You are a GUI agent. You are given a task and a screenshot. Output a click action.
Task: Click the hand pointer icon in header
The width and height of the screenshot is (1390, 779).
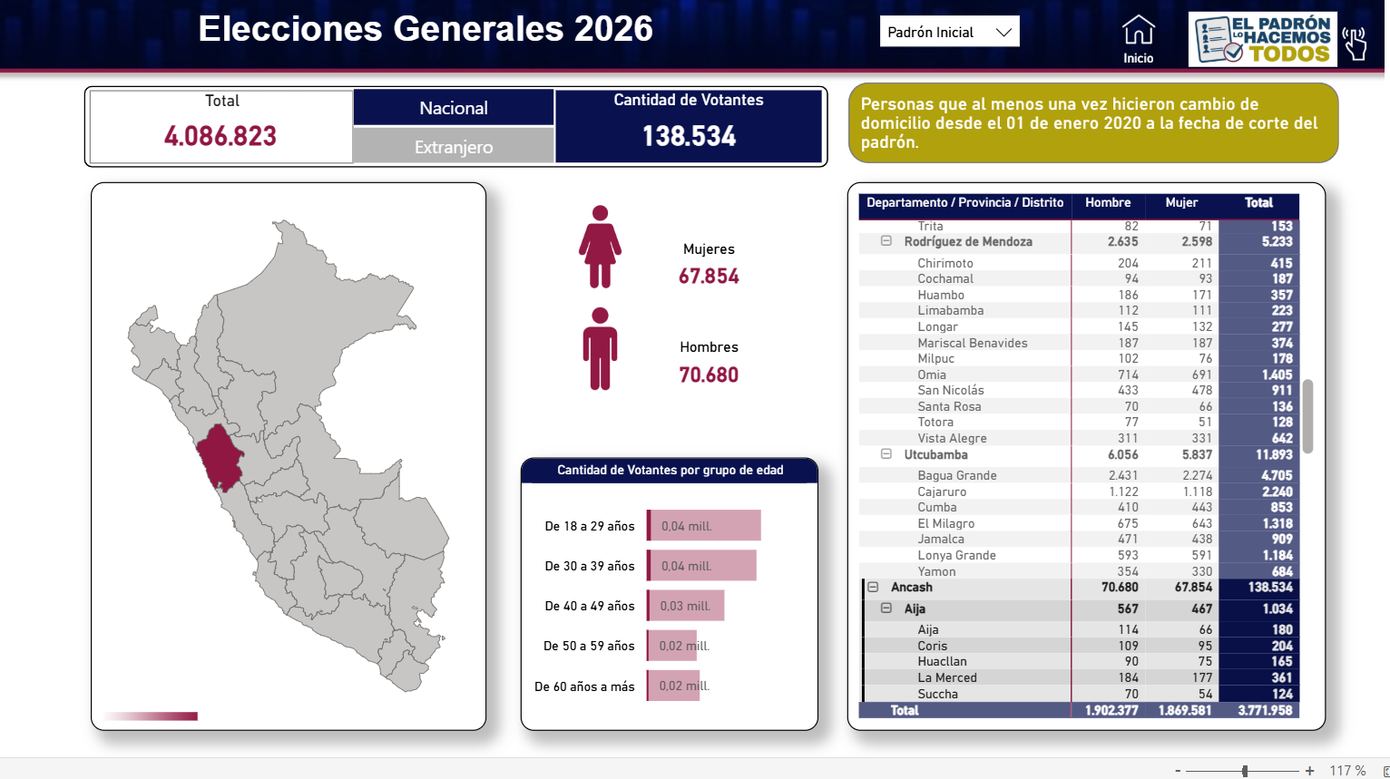point(1355,43)
